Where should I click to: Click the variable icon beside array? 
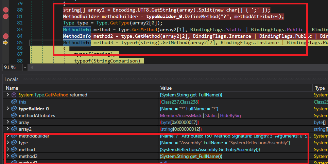[14, 122]
